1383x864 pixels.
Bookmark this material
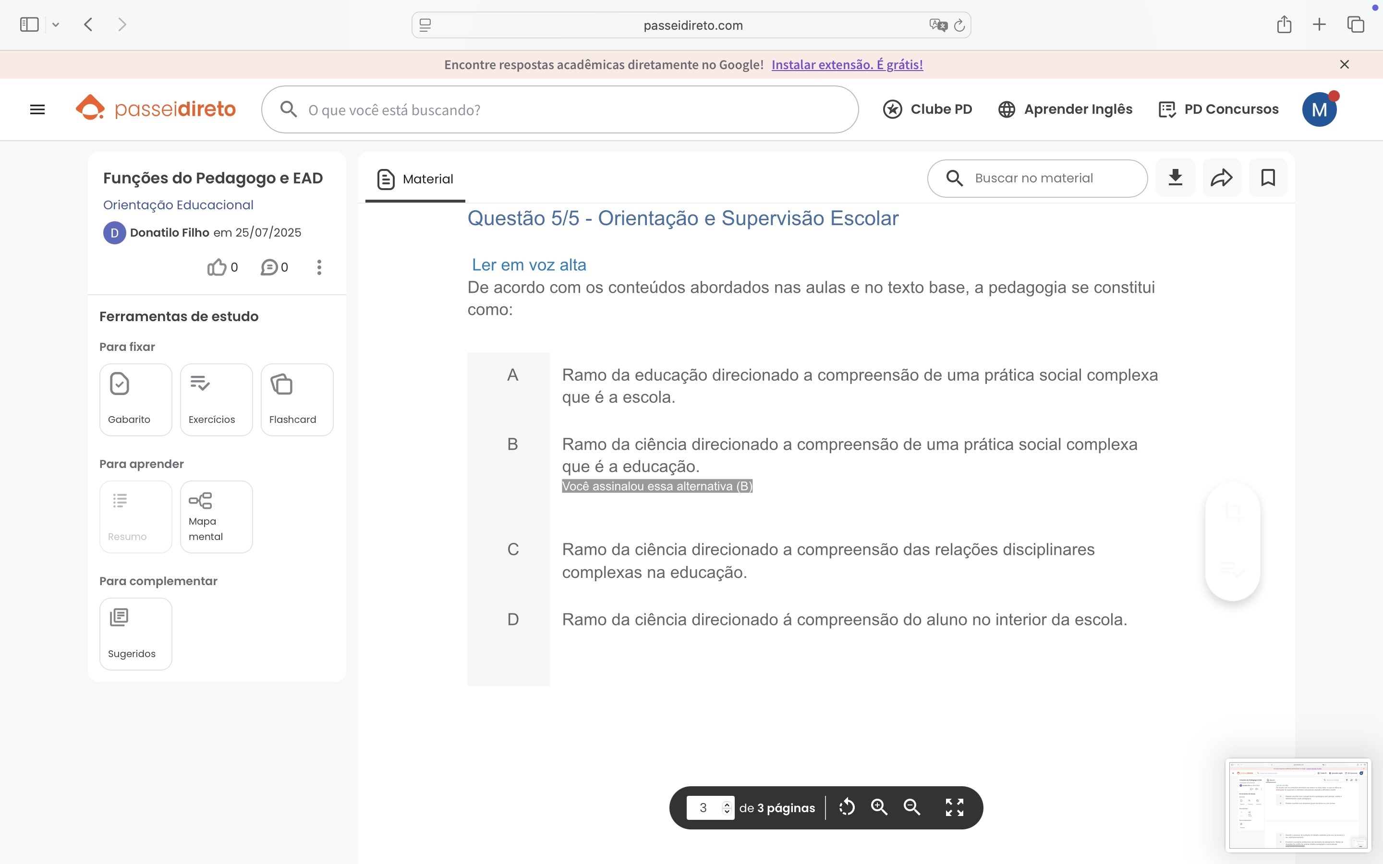(x=1268, y=178)
